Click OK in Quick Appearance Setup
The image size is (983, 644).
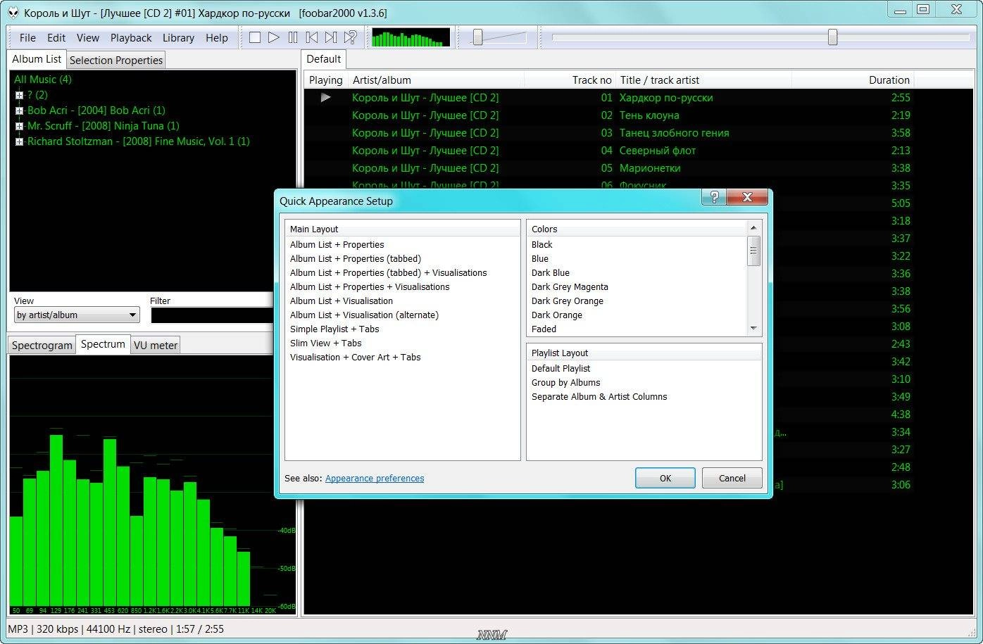(x=665, y=478)
